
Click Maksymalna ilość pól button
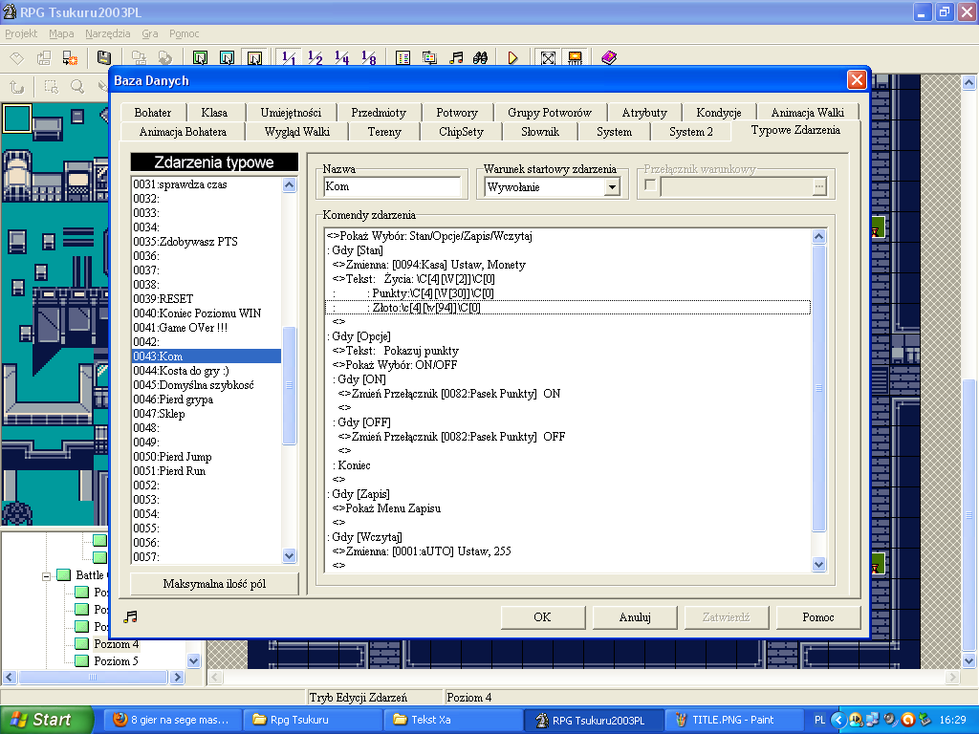214,584
